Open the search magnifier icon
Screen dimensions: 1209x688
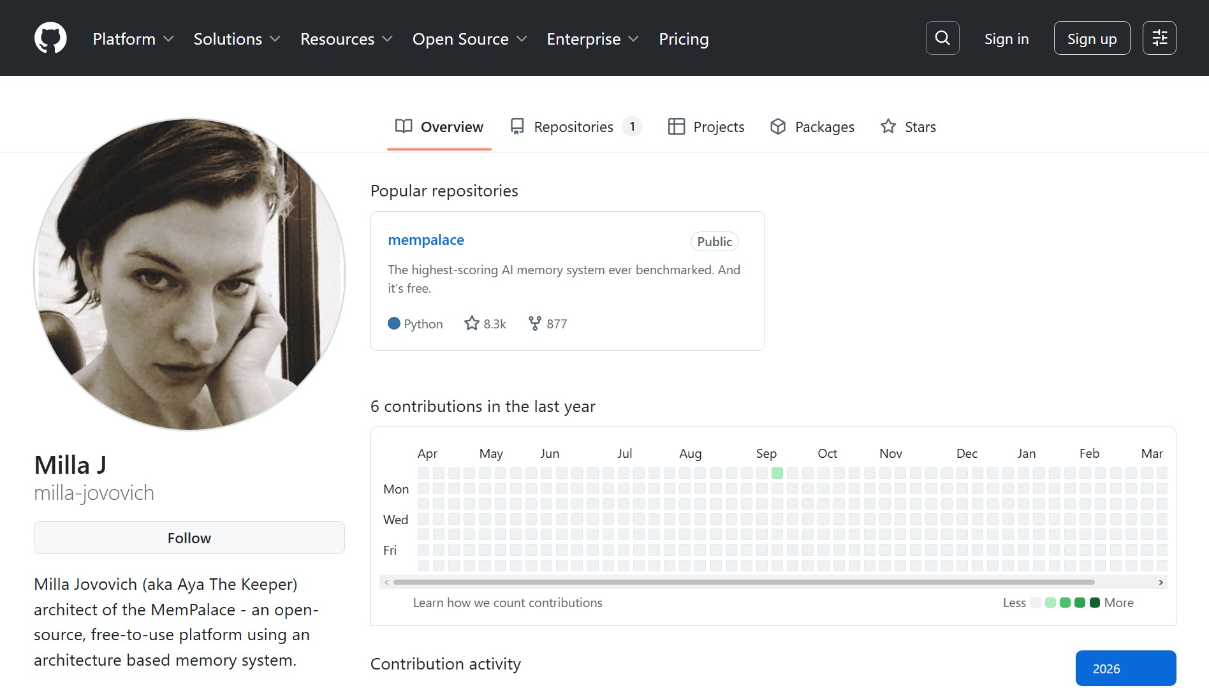point(942,38)
